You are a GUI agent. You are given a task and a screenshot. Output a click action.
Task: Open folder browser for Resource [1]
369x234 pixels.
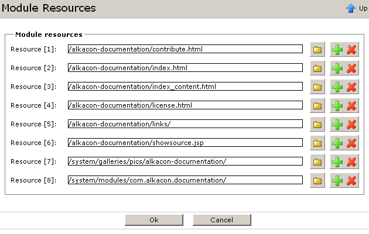coord(317,49)
